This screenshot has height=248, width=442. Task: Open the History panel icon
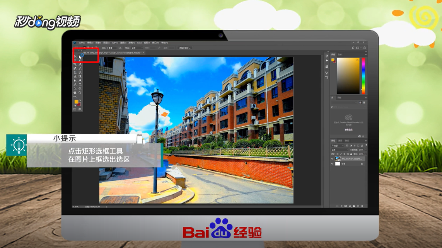point(327,56)
